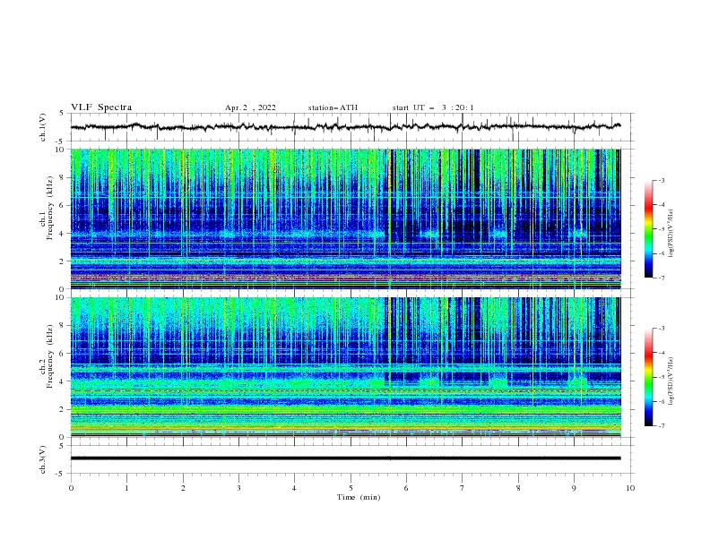Select the ch.1 colorbar "log(PSD)(V²/Hz)" label

pyautogui.click(x=671, y=234)
